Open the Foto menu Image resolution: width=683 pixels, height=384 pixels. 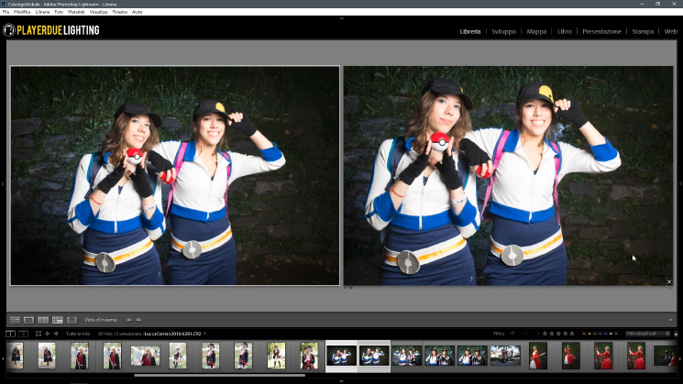(x=59, y=12)
